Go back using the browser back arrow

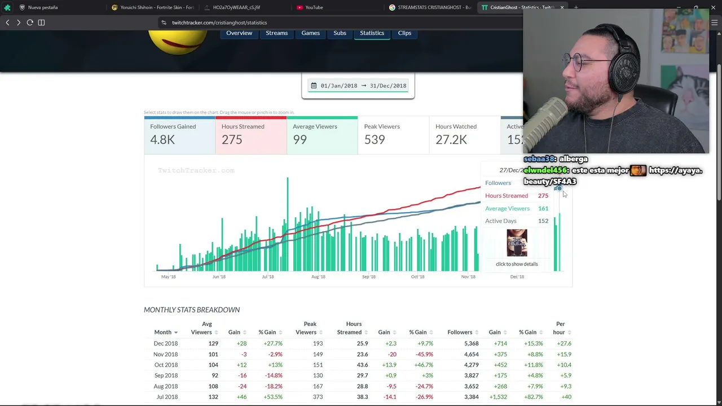[7, 23]
